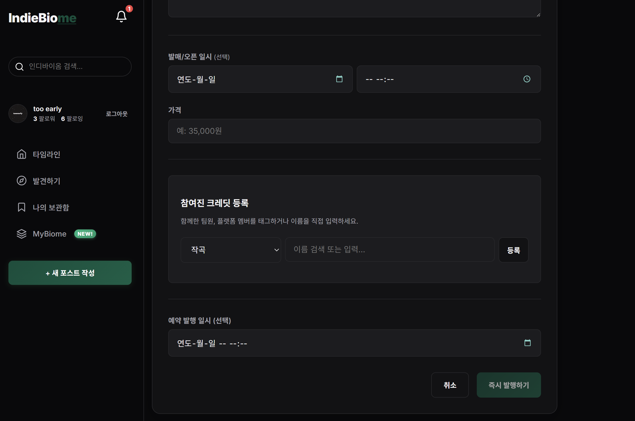Screen dimensions: 635x421
Task: Open the release date calendar picker icon
Action: pyautogui.click(x=339, y=79)
